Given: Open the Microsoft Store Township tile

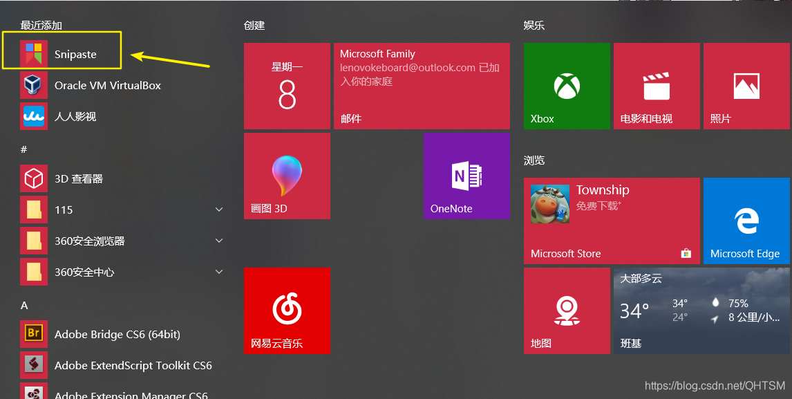Looking at the screenshot, I should [612, 221].
